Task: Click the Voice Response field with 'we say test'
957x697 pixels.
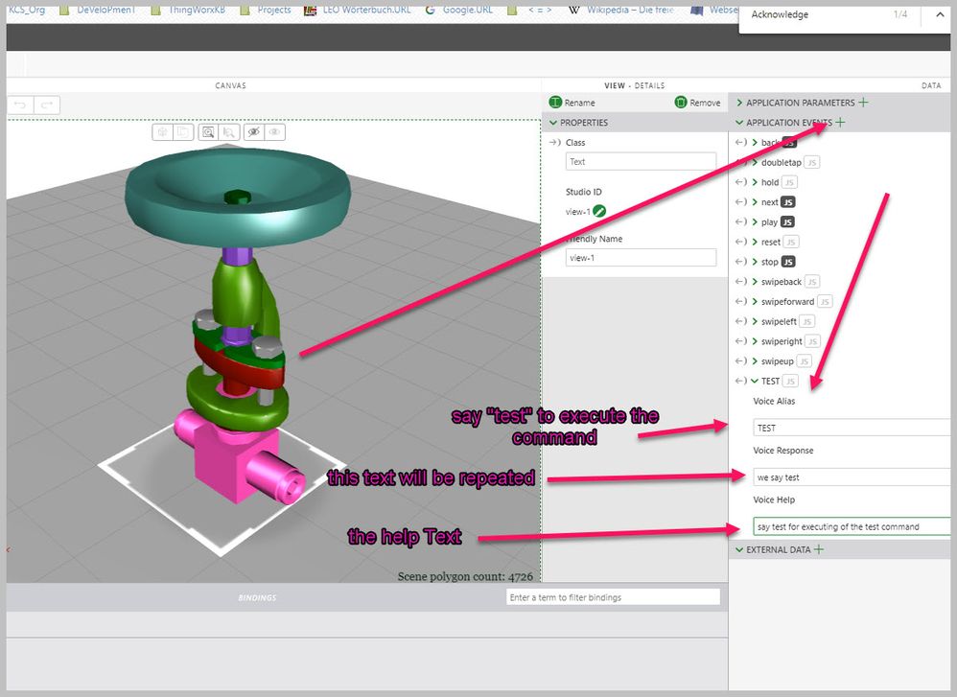Action: coord(852,477)
